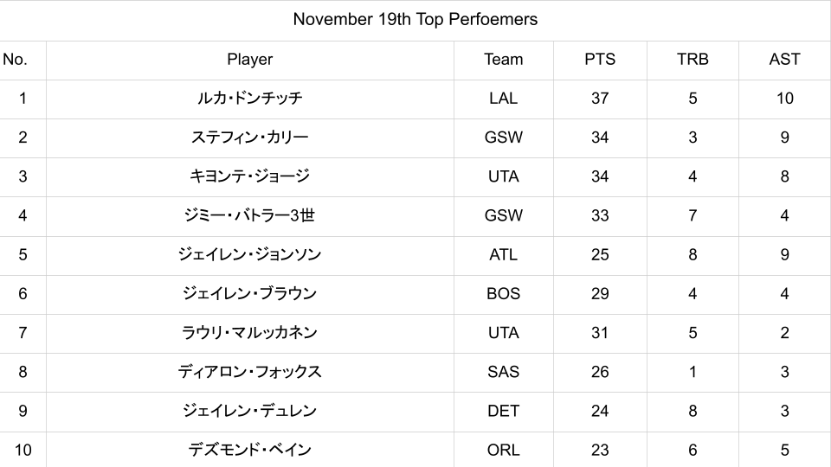The image size is (831, 467).
Task: Select the AST column header
Action: (784, 60)
